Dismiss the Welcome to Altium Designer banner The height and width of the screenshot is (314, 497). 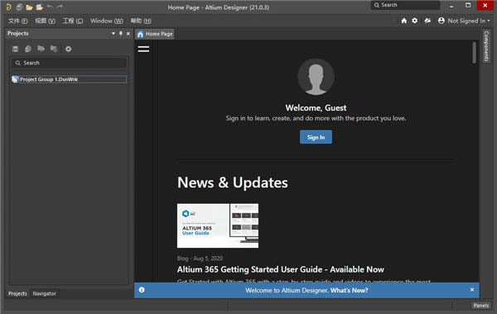[472, 290]
